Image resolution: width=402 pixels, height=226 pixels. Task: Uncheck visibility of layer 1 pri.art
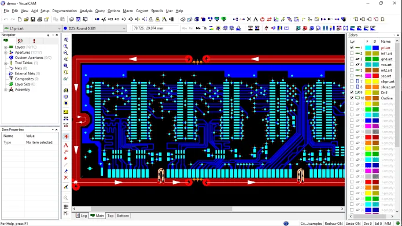pos(352,47)
